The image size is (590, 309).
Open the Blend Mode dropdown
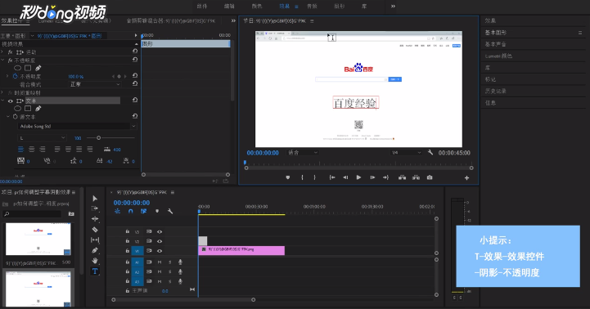[x=95, y=84]
